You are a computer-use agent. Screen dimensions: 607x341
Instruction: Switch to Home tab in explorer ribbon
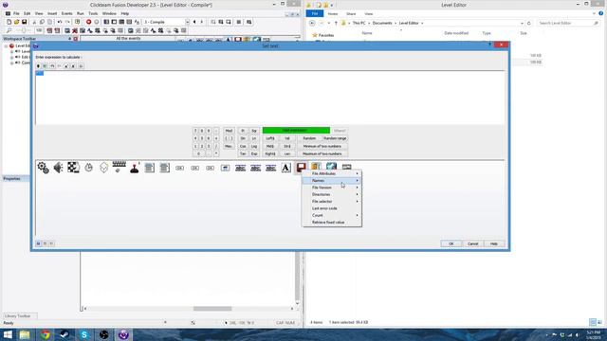coord(333,14)
